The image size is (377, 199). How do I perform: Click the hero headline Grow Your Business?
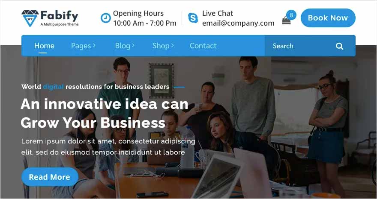[93, 123]
